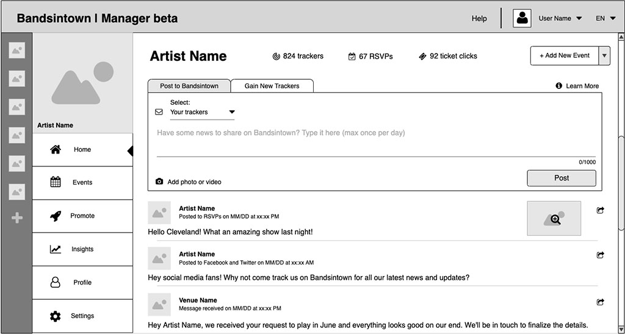Click the 824 trackers stat
625x334 pixels.
click(298, 57)
